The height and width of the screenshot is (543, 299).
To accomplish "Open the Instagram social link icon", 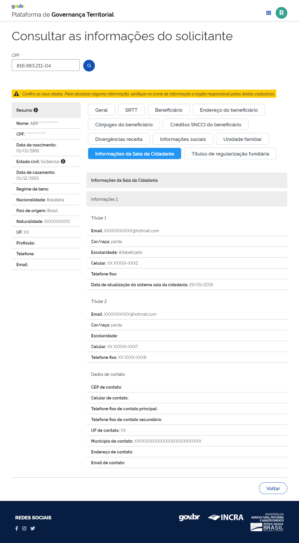I will point(24,528).
